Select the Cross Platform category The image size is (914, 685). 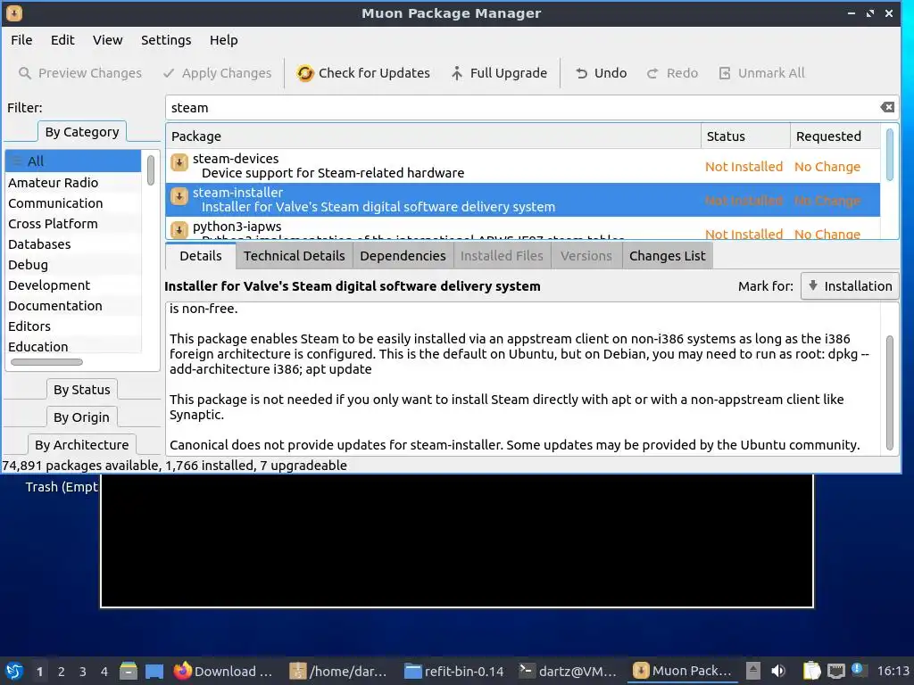(73, 224)
